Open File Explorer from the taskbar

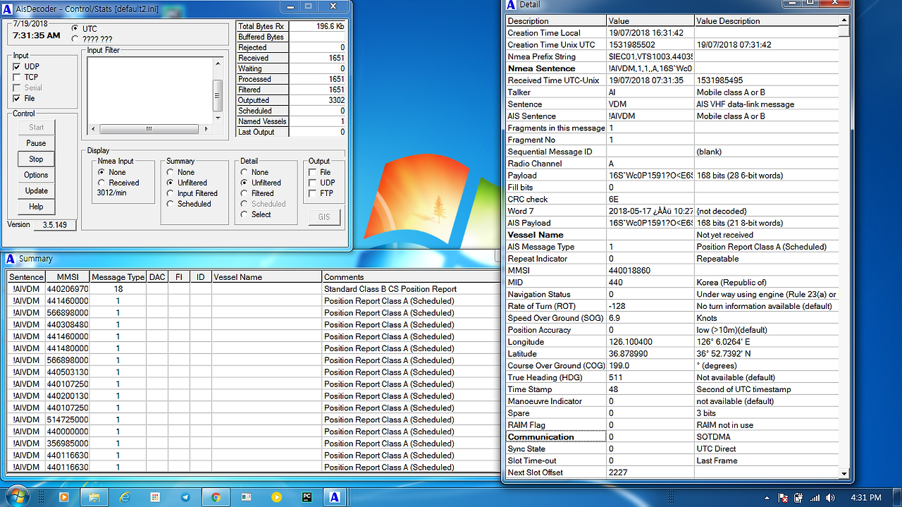[94, 497]
